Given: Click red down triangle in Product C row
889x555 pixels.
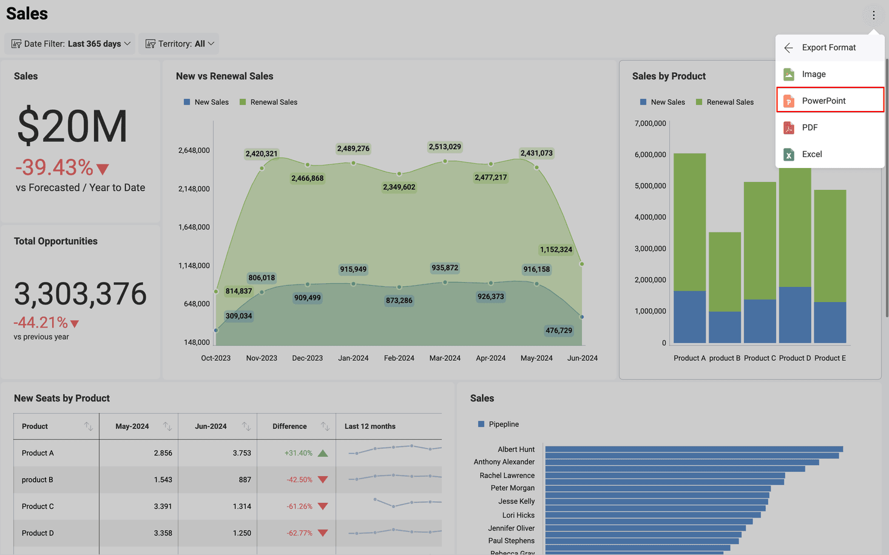Looking at the screenshot, I should tap(323, 506).
